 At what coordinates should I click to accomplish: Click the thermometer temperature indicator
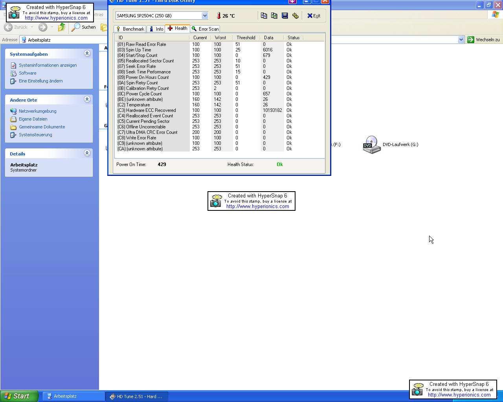[226, 16]
